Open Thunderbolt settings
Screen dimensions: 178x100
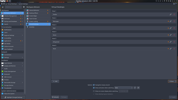(12, 88)
